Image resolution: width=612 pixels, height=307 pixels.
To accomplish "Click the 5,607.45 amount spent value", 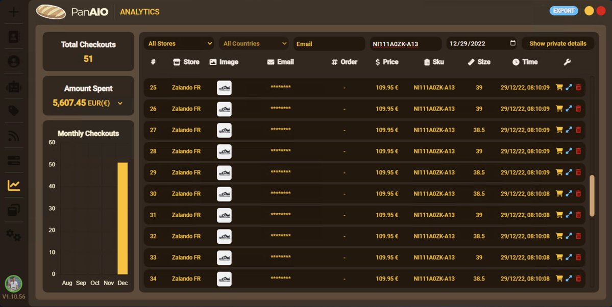I will click(69, 103).
